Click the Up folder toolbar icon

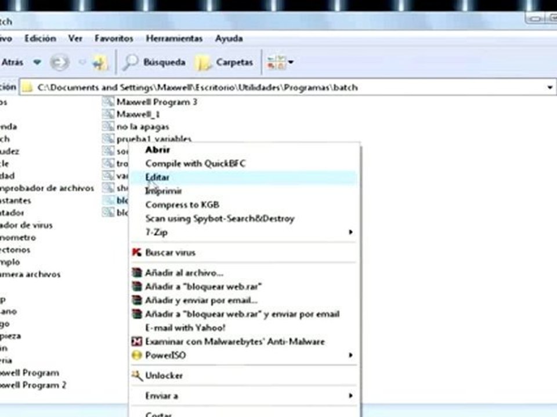[x=100, y=63]
